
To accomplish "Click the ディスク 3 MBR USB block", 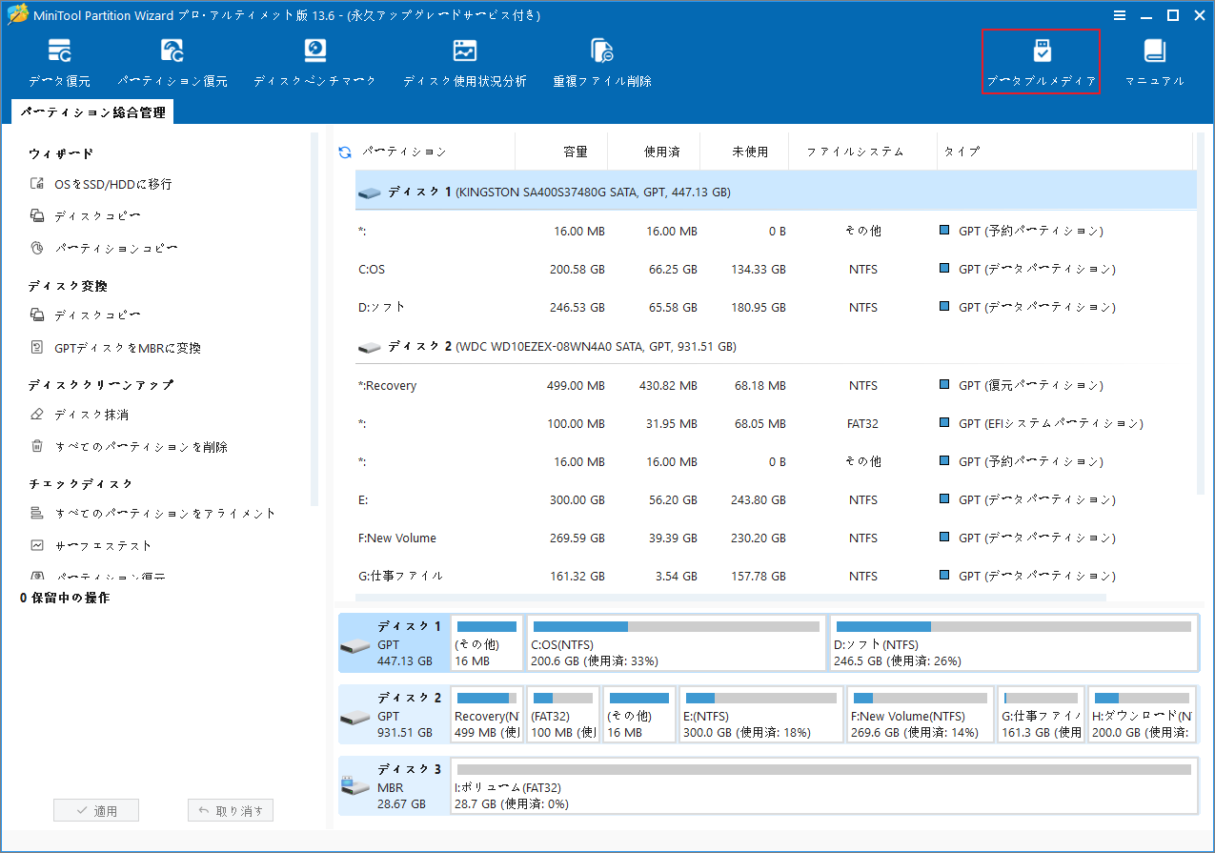I will pos(393,786).
